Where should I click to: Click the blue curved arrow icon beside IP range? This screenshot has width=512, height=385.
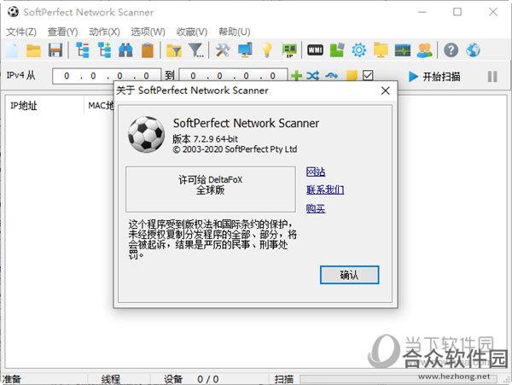331,76
